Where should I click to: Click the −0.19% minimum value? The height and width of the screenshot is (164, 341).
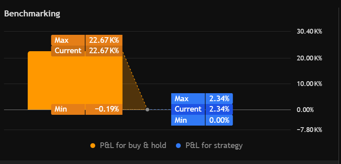point(104,109)
